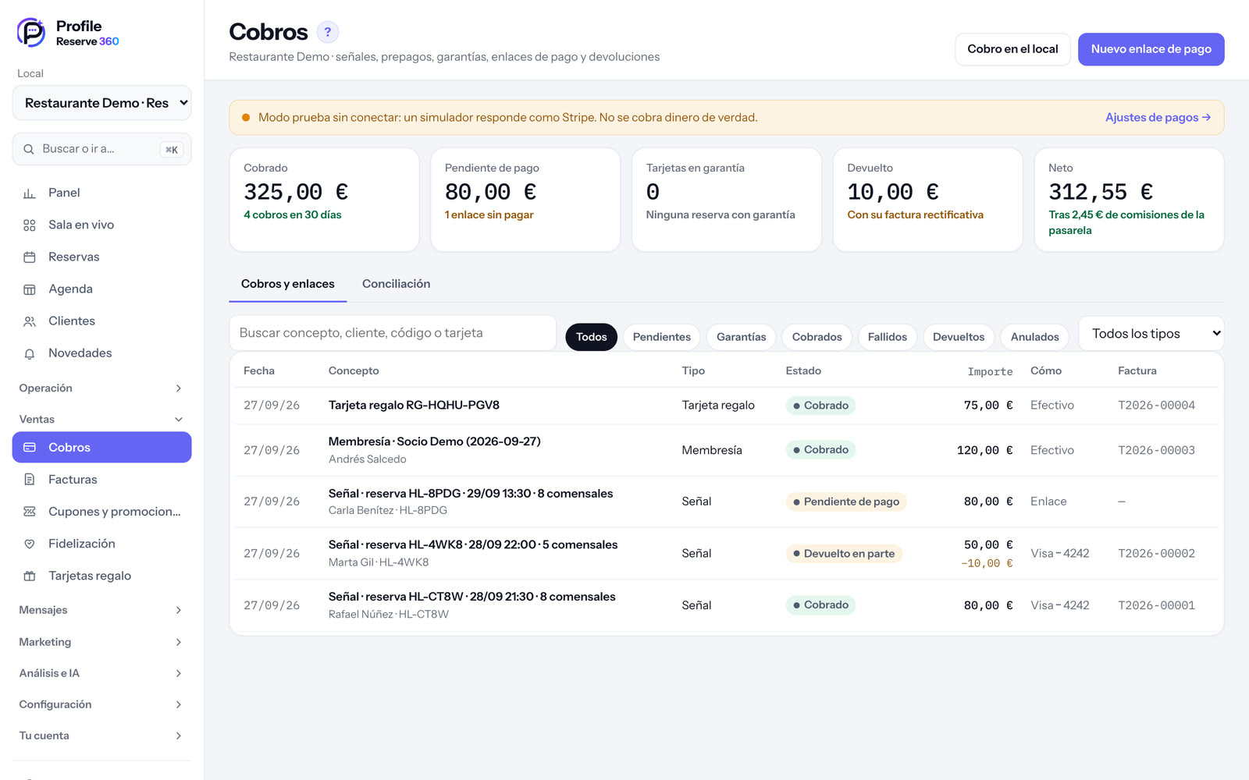The height and width of the screenshot is (780, 1249).
Task: Open Agenda in sidebar
Action: click(101, 289)
